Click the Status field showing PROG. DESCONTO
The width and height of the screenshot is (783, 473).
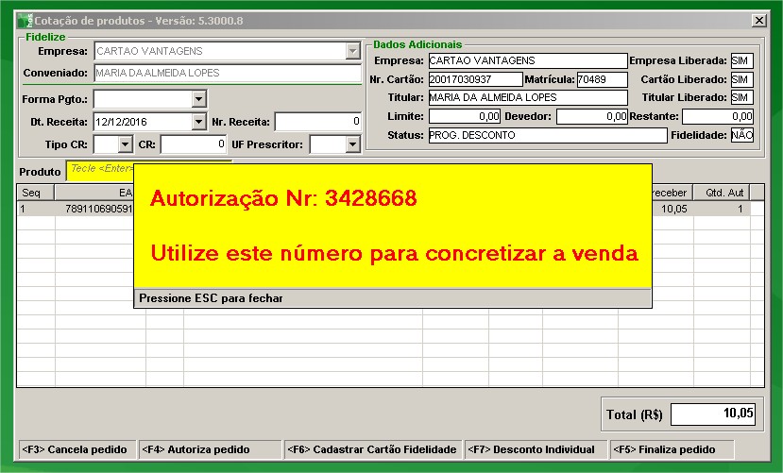pyautogui.click(x=546, y=135)
